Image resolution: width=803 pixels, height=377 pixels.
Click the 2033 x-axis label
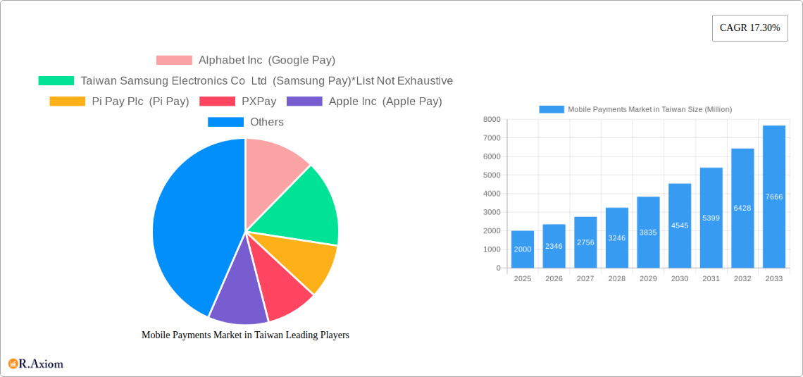tap(774, 278)
